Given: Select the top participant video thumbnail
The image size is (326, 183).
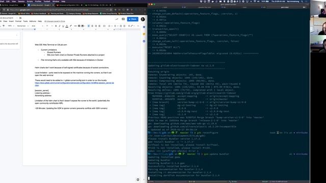Looking at the screenshot, I should (x=318, y=9).
